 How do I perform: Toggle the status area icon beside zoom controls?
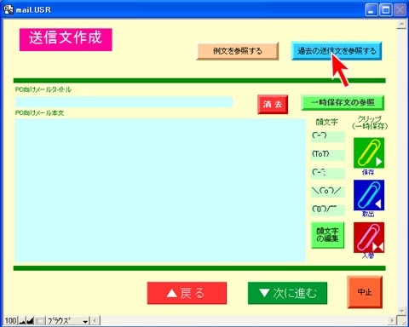tap(40, 321)
